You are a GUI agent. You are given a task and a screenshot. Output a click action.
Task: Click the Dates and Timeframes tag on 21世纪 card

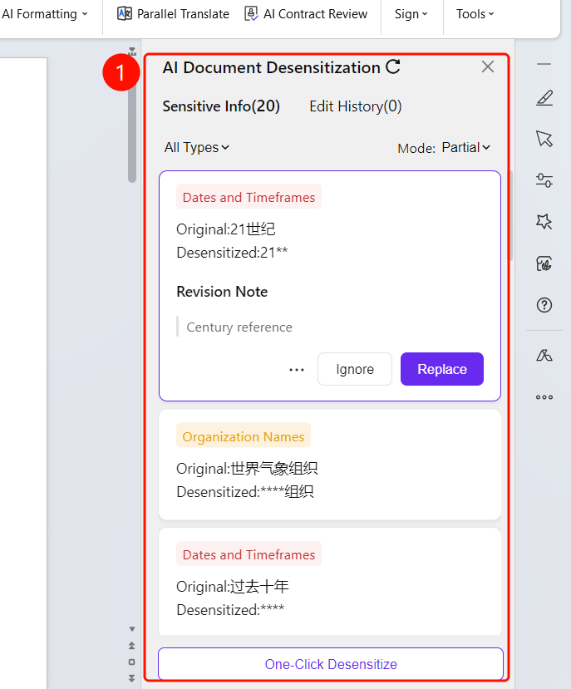(x=249, y=197)
